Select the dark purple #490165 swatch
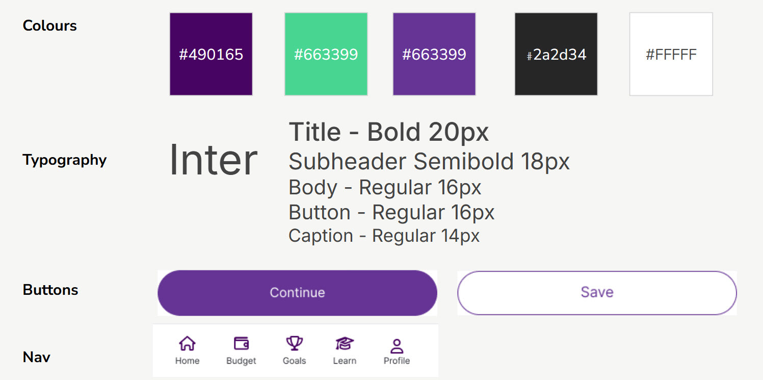Viewport: 763px width, 380px height. tap(211, 54)
